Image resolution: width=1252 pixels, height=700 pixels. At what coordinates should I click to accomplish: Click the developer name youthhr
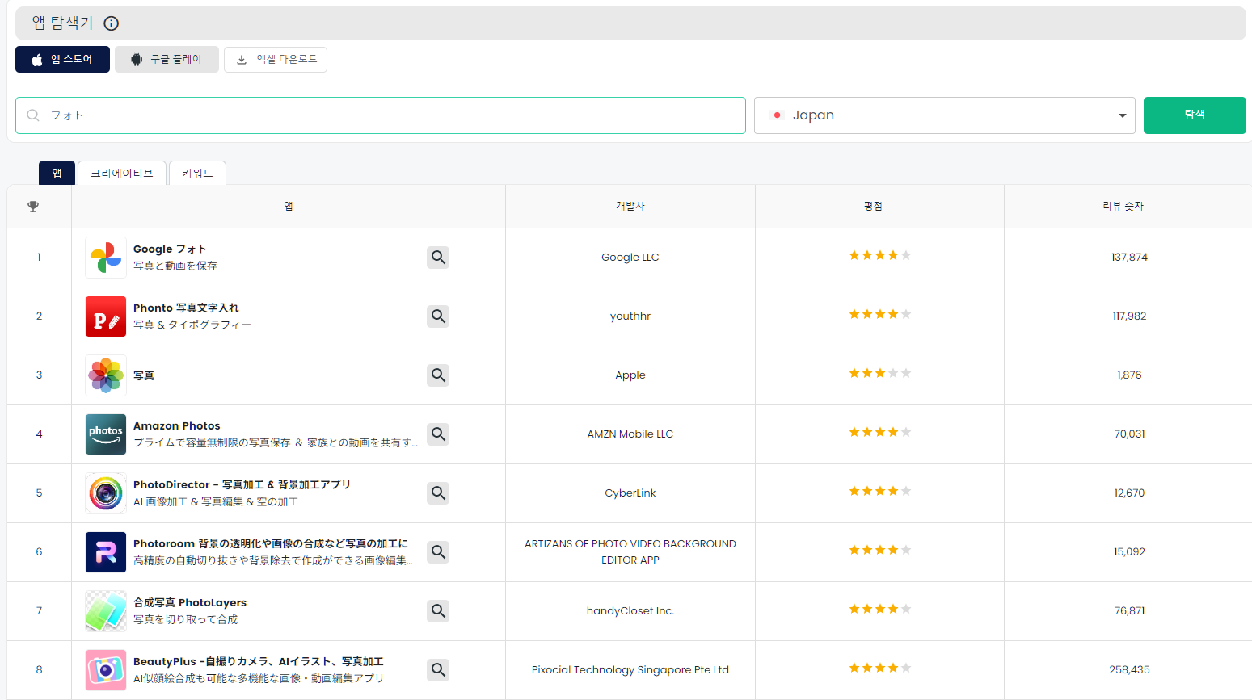tap(630, 316)
